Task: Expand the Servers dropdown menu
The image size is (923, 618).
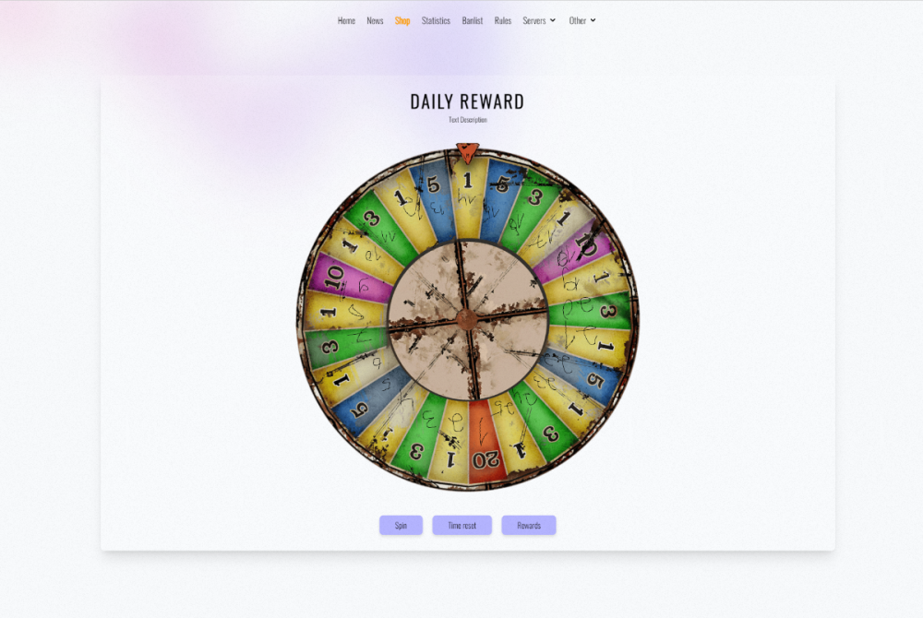Action: coord(539,20)
